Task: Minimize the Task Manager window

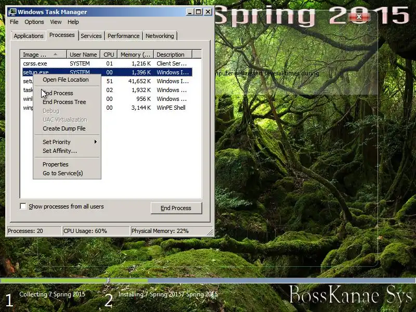Action: [x=190, y=12]
